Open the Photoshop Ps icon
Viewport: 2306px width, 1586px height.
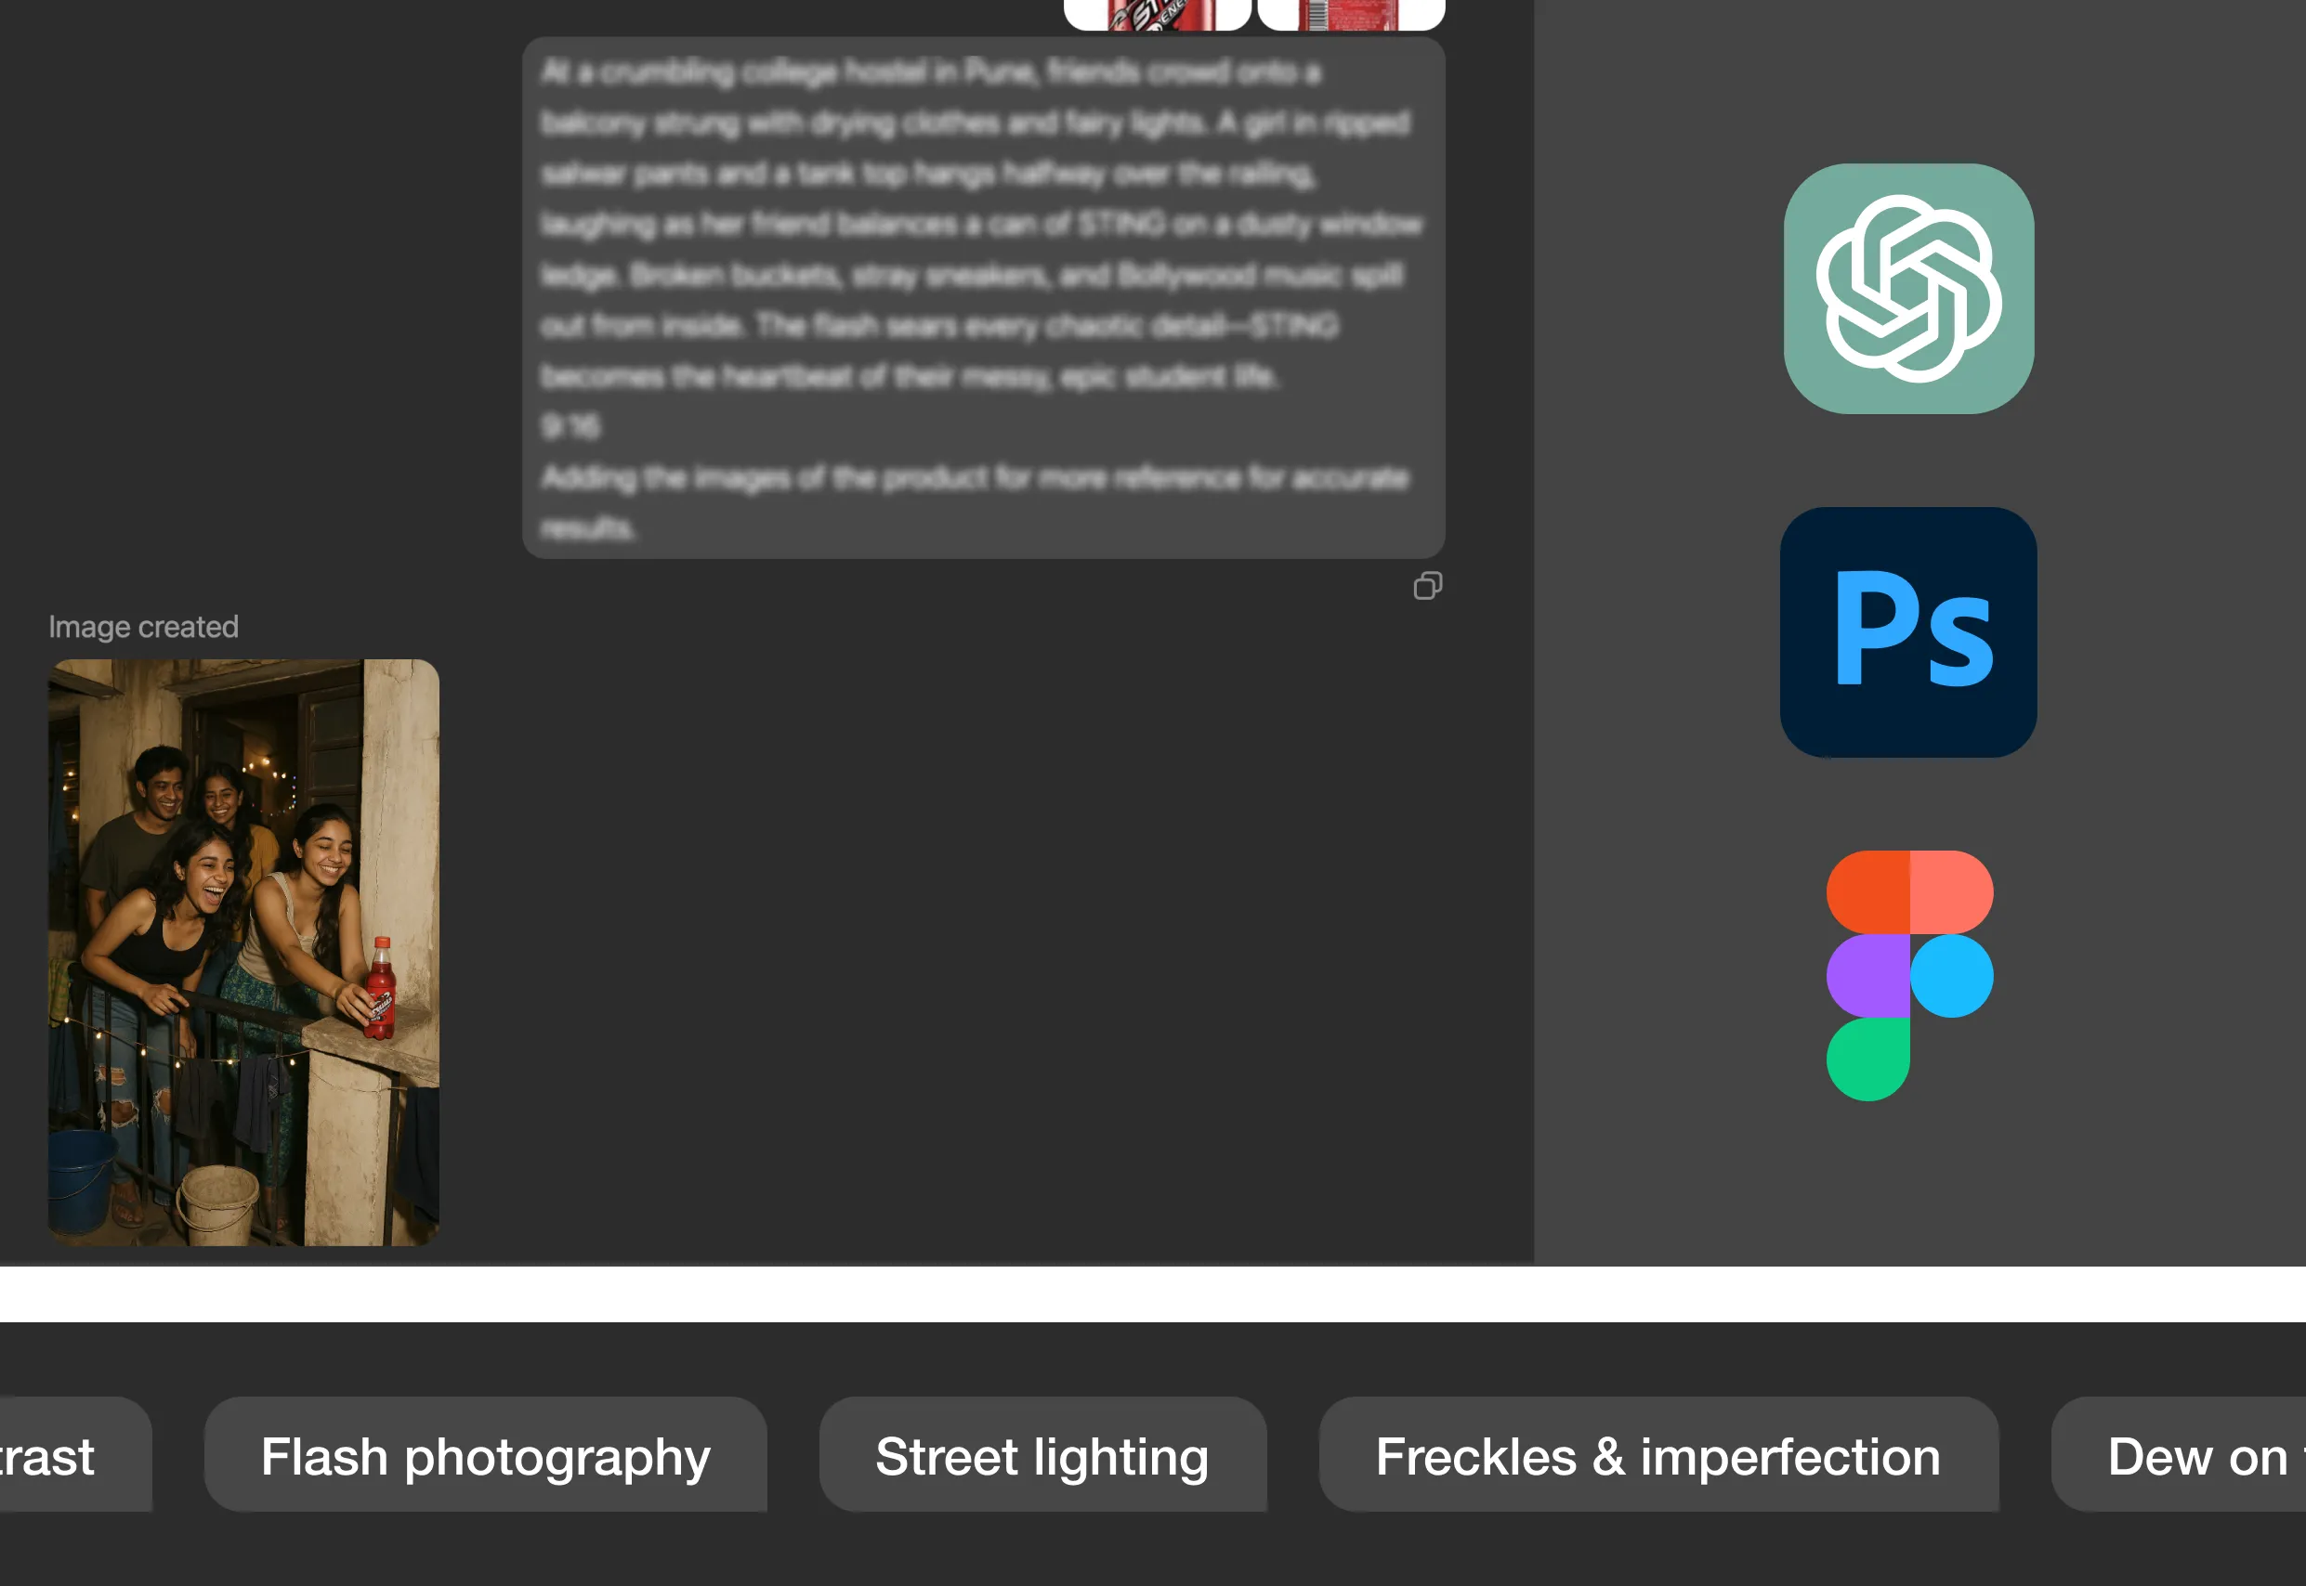(x=1907, y=632)
